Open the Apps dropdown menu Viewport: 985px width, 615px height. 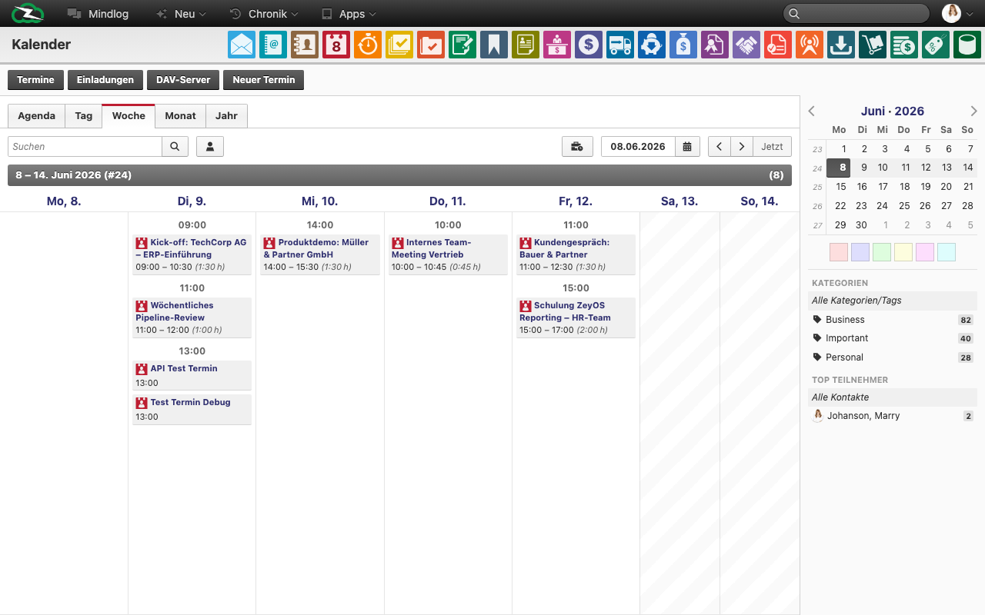pos(349,14)
